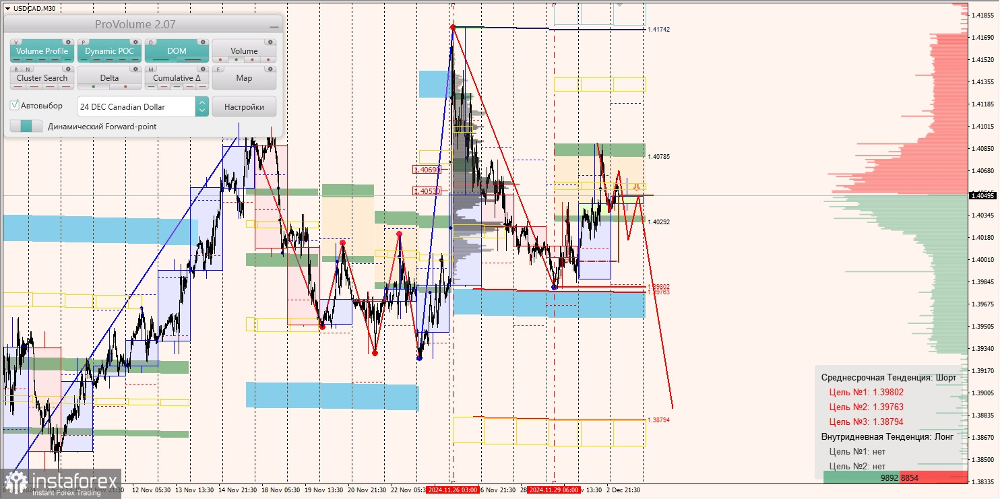The height and width of the screenshot is (499, 1000).
Task: Select the first red dot under Volume
Action: pos(221,60)
